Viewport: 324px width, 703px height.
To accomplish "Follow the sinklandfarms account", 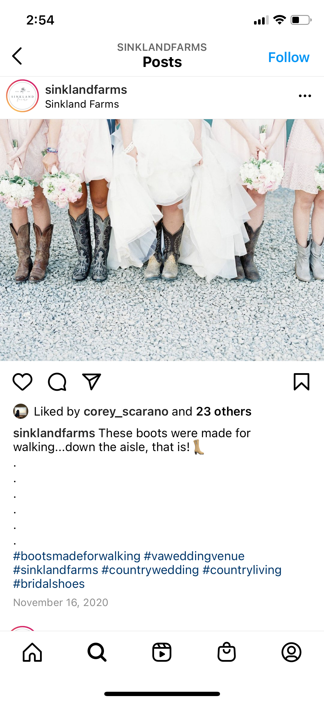I will [289, 57].
